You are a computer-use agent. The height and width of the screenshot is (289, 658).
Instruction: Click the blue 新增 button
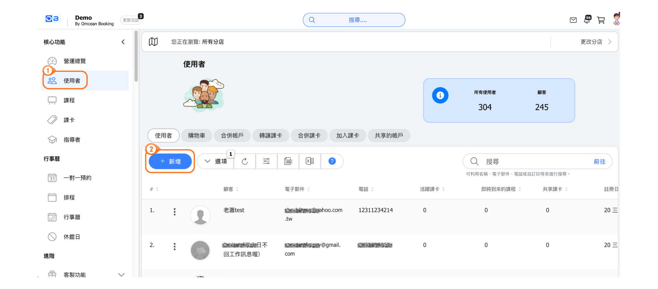point(170,161)
